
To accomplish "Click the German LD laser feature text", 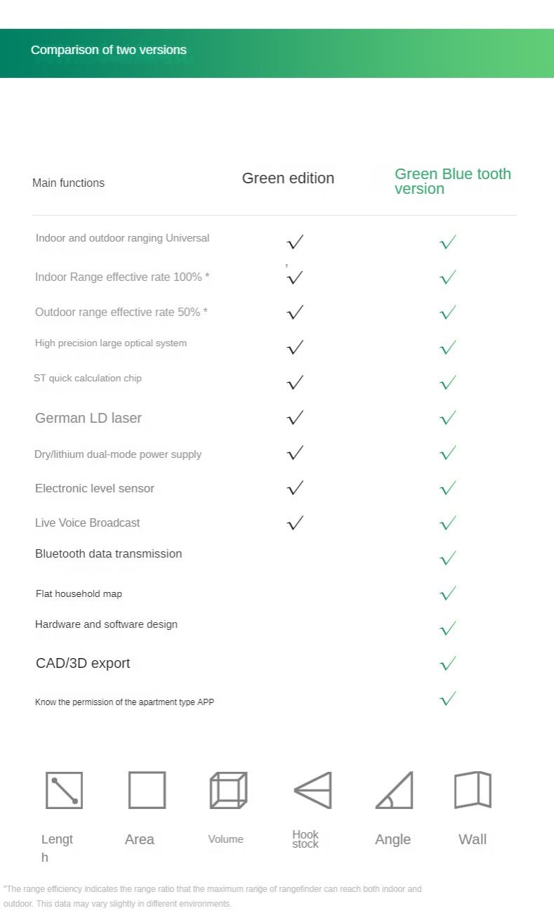I will [x=88, y=418].
